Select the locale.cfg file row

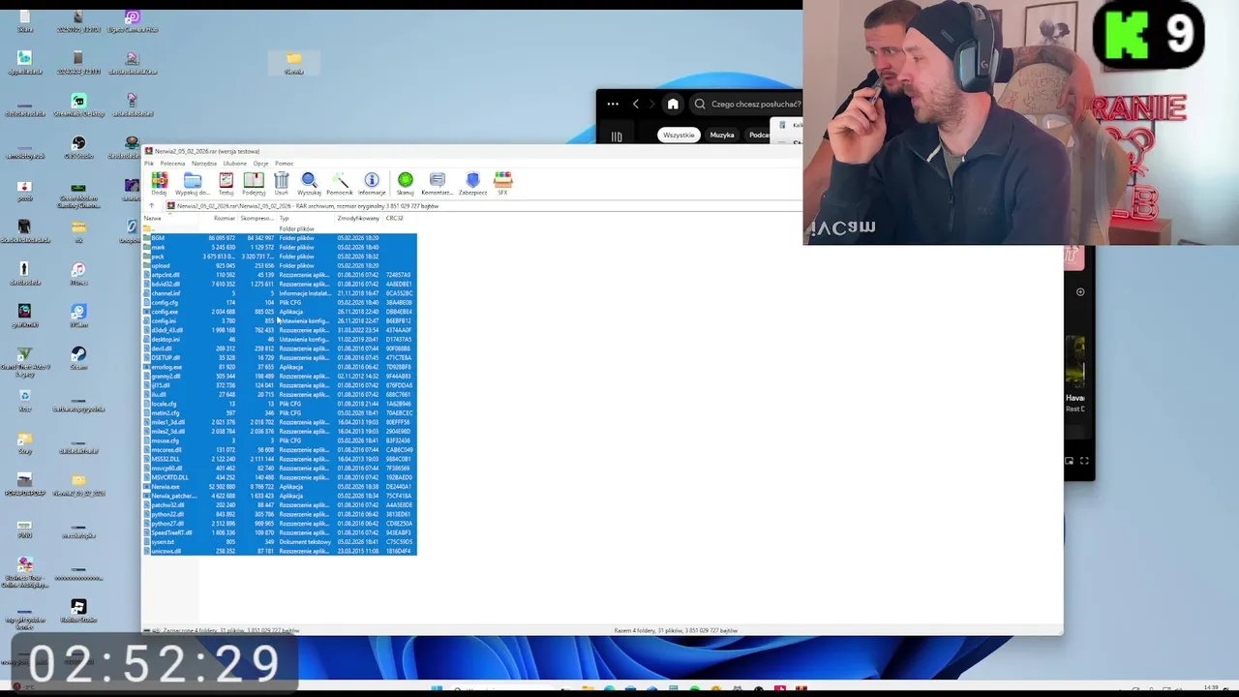280,404
